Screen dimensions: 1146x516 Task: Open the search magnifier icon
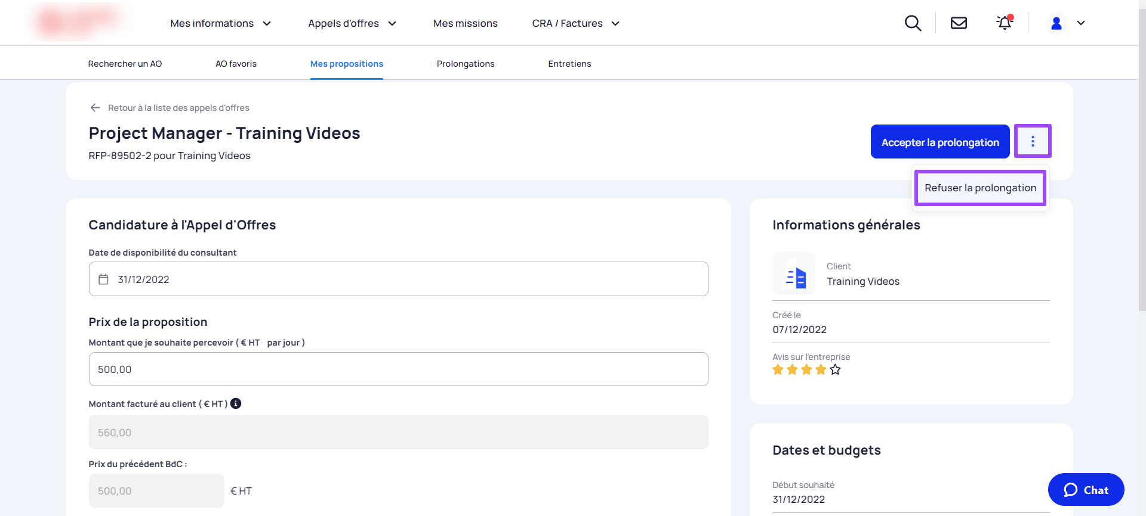click(x=913, y=23)
